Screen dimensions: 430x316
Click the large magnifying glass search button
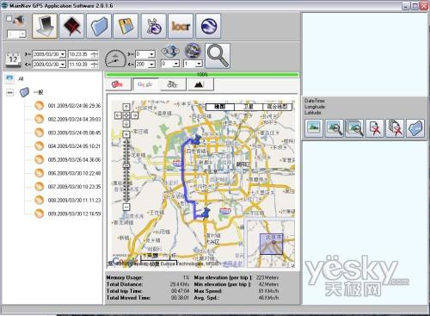218,56
